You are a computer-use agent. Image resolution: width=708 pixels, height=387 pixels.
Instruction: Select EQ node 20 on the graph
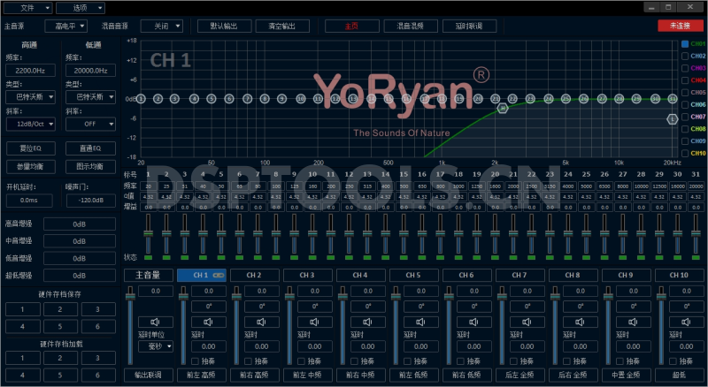coord(478,99)
